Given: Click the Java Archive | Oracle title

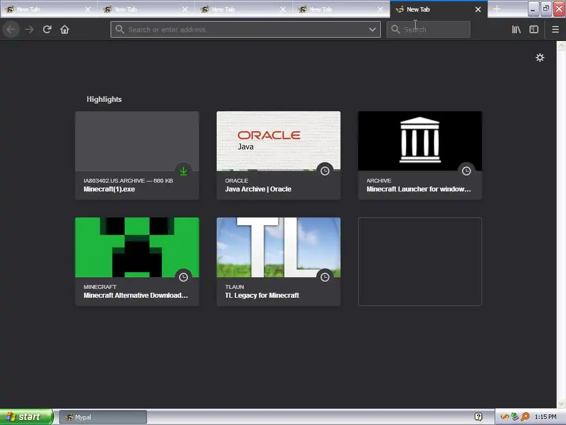Looking at the screenshot, I should click(258, 189).
